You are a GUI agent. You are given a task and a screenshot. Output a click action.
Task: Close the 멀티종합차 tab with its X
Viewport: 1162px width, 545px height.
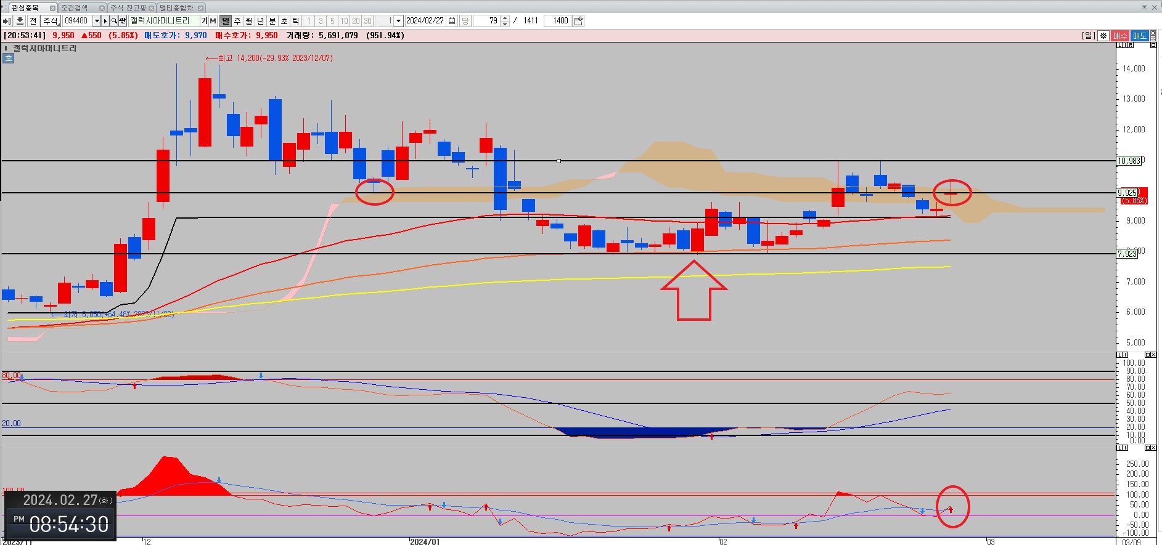[x=200, y=8]
